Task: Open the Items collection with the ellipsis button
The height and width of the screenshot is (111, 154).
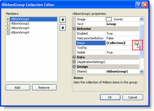Action: pos(137,43)
